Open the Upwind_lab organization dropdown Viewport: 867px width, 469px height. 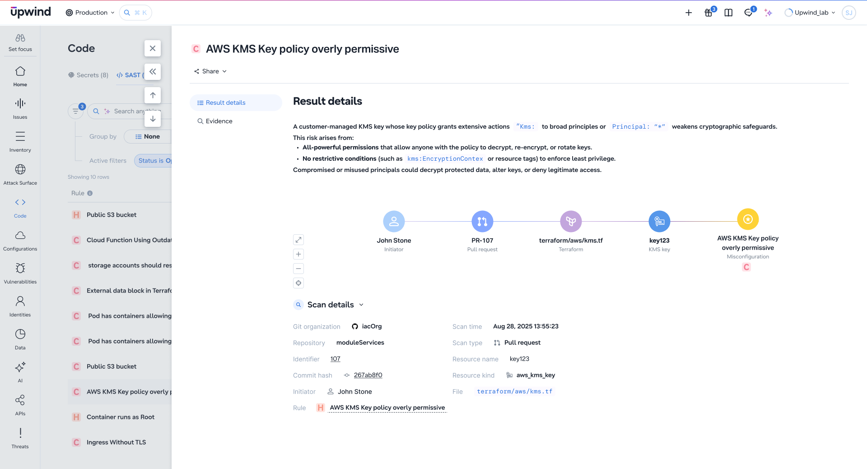click(811, 13)
